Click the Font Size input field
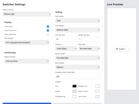 coord(66,39)
